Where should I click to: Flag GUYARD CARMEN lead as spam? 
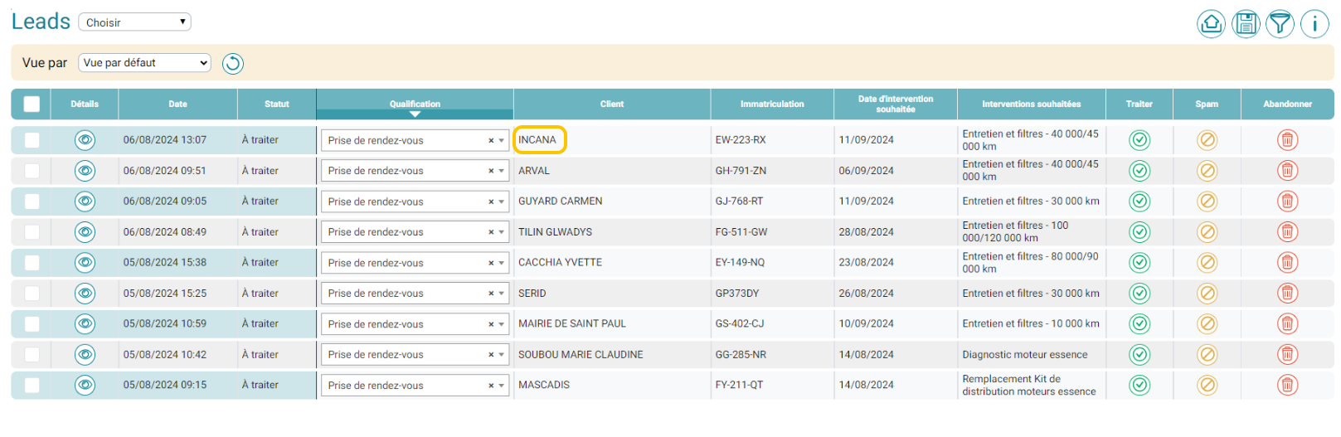tap(1207, 202)
